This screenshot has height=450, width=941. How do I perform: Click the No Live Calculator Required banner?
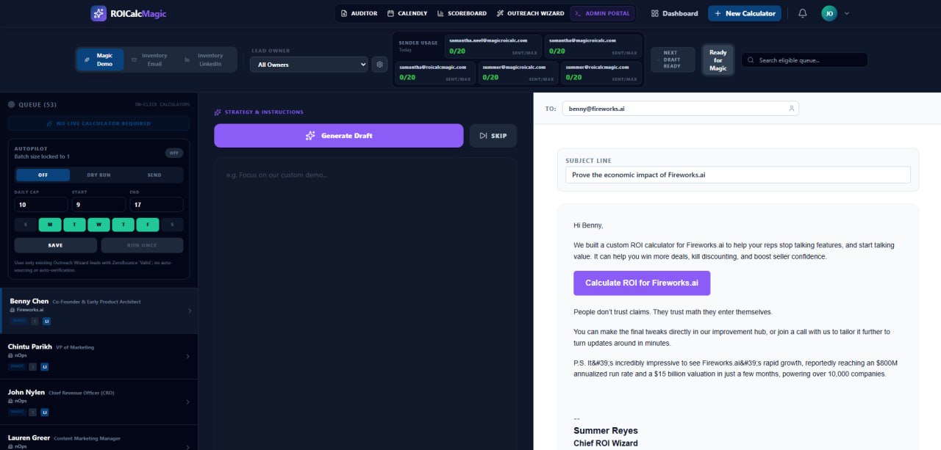99,123
